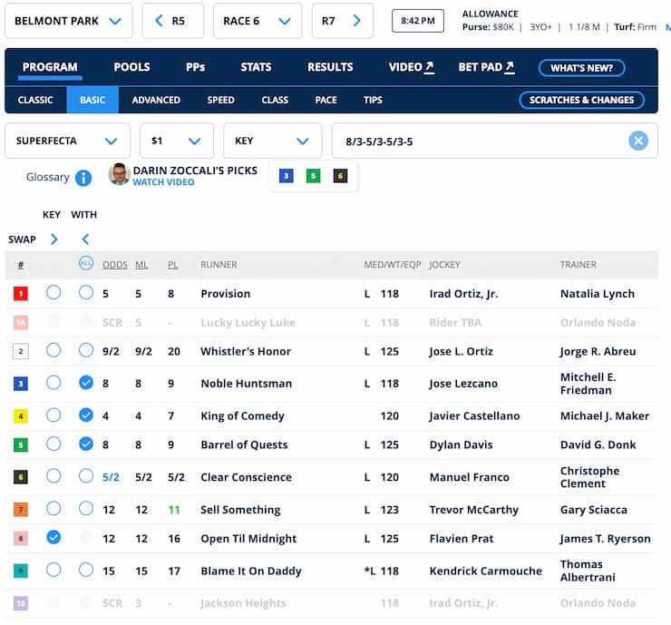Image resolution: width=671 pixels, height=625 pixels.
Task: Switch to the CLASSIC view
Action: tap(35, 100)
